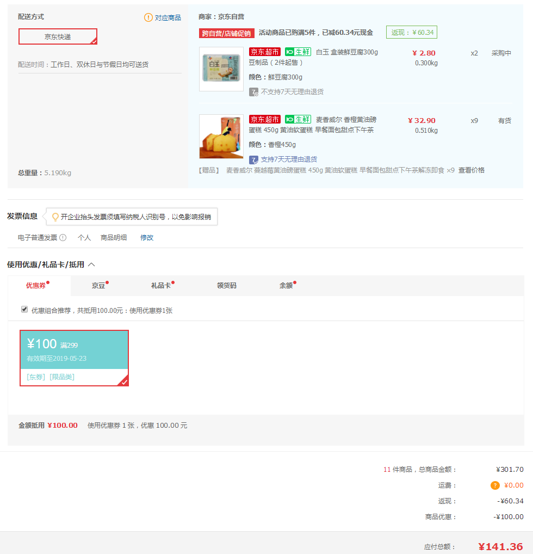Click the 返现：¥60.34 green badge
Screen dimensions: 533x554
point(412,32)
